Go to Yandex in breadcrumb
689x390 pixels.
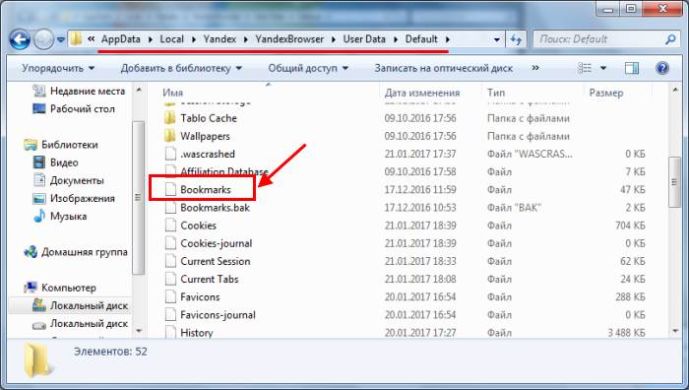(219, 39)
